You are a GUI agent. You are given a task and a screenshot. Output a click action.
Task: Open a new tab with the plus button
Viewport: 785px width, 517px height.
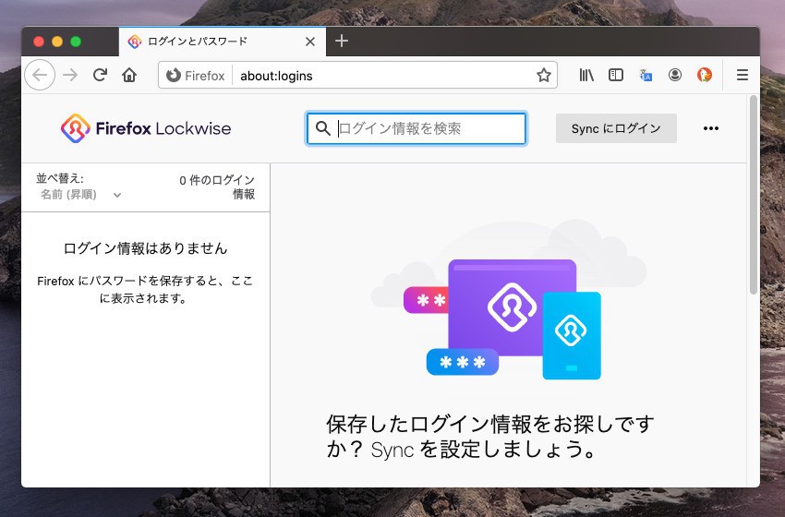pos(342,41)
